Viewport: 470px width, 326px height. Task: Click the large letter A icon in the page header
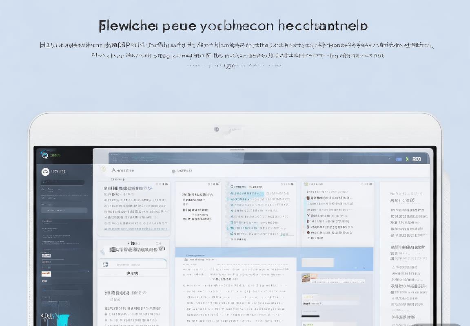point(113,170)
